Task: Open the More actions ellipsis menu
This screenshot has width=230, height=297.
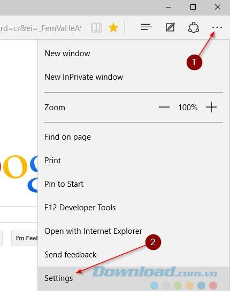Action: [x=217, y=27]
